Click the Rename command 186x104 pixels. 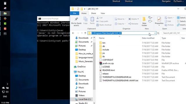[133, 24]
